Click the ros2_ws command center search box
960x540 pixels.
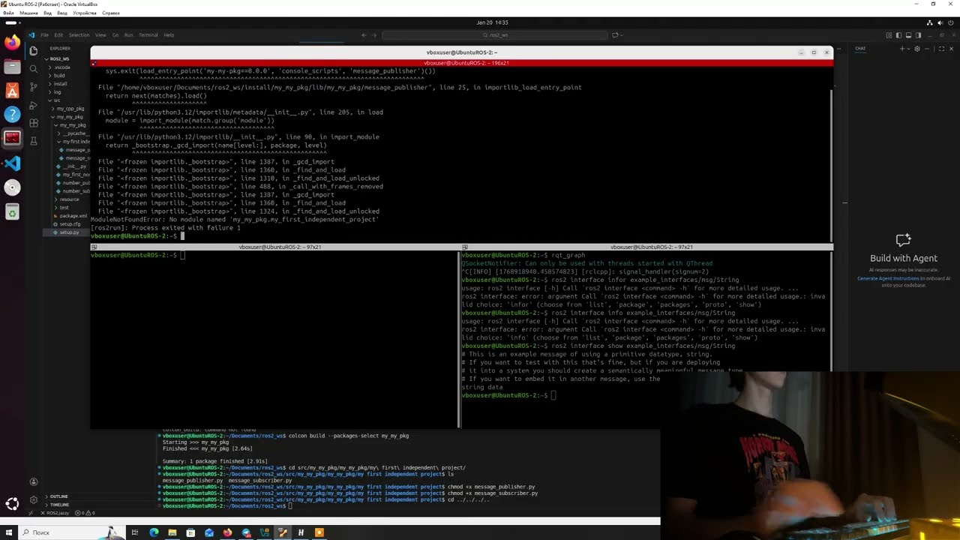(494, 35)
